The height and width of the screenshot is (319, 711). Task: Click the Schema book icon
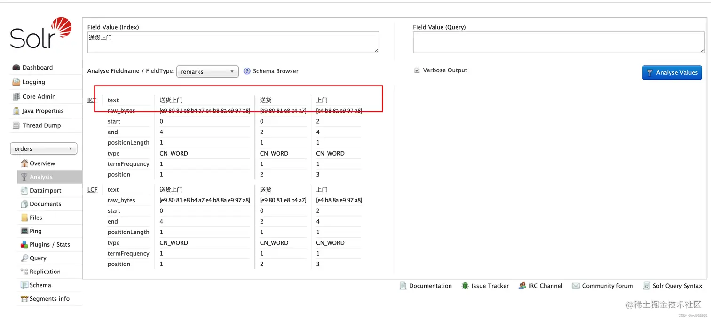(x=24, y=285)
